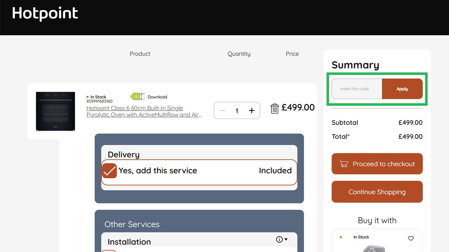
Task: Apply the promo code
Action: (x=402, y=89)
